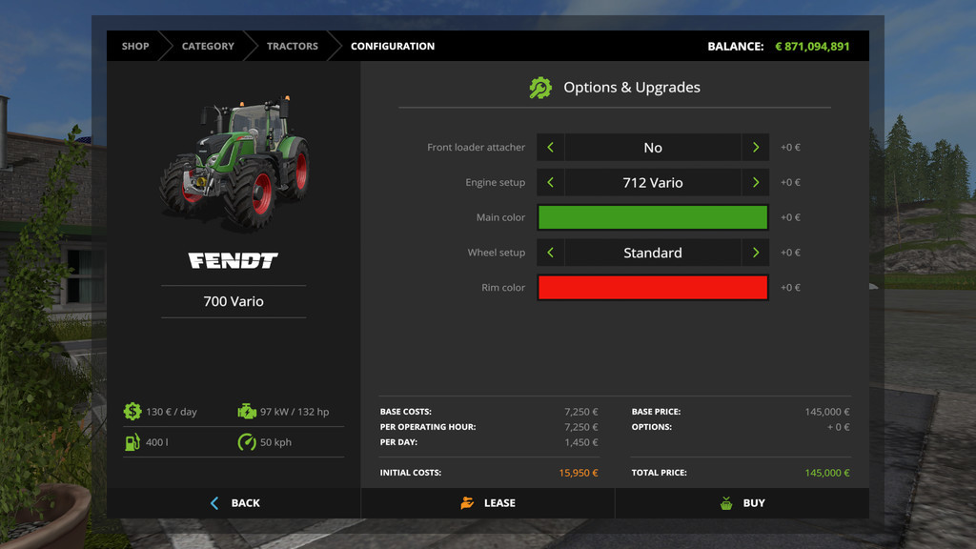This screenshot has height=549, width=976.
Task: Click the lease hand icon
Action: click(x=467, y=503)
